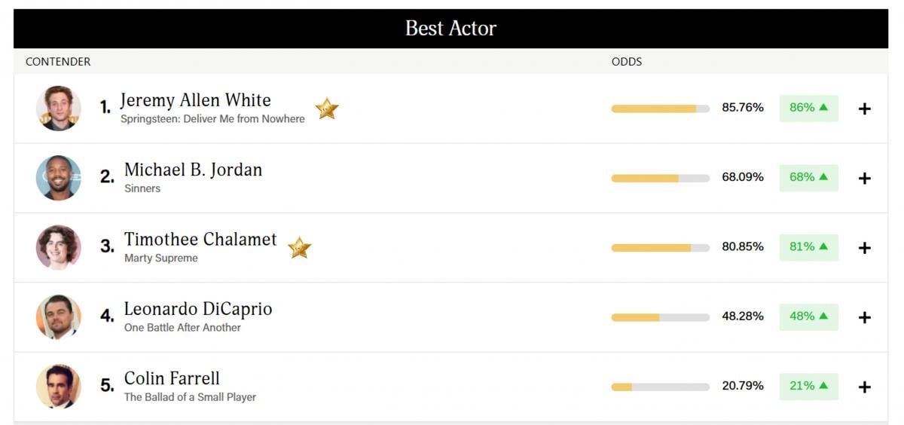Click the gold star beside Jeremy Allen White

326,109
